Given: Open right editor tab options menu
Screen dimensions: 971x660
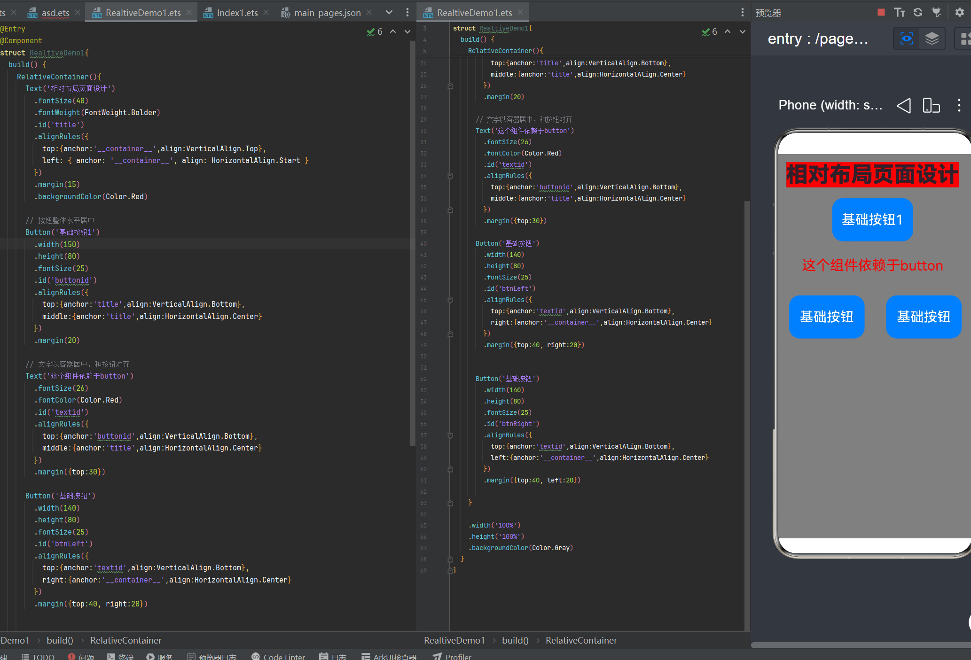Looking at the screenshot, I should [742, 12].
